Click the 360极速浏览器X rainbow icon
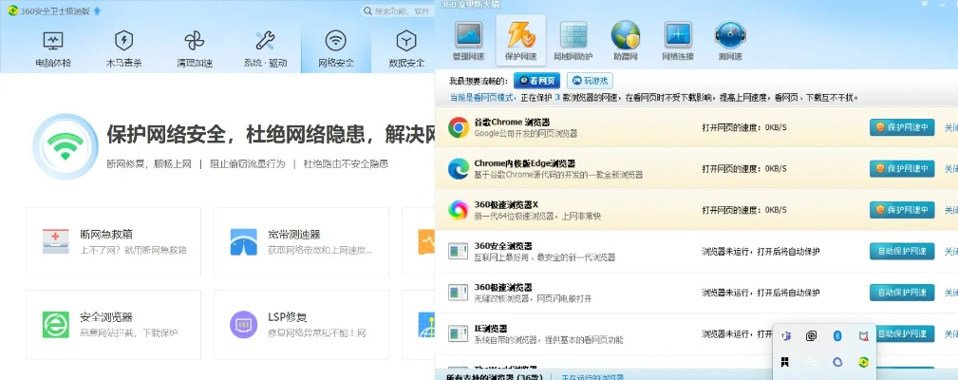958x380 pixels. (x=459, y=210)
